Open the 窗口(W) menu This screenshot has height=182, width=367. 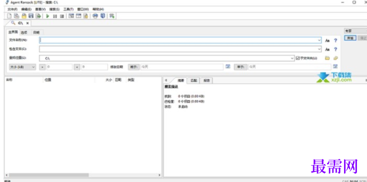coord(83,9)
